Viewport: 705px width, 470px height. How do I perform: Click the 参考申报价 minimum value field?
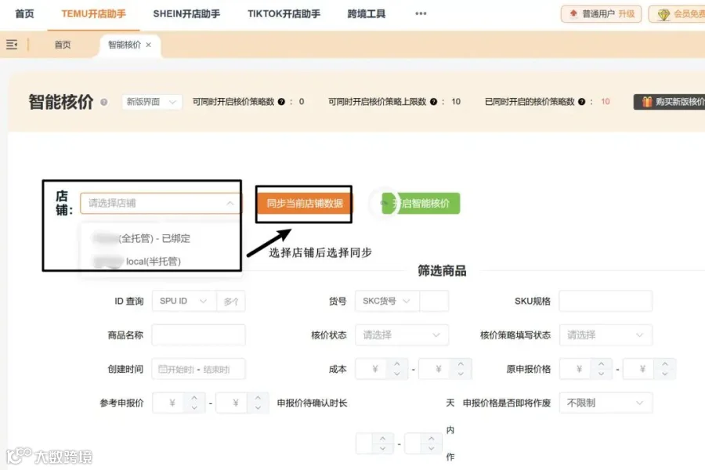(x=169, y=403)
